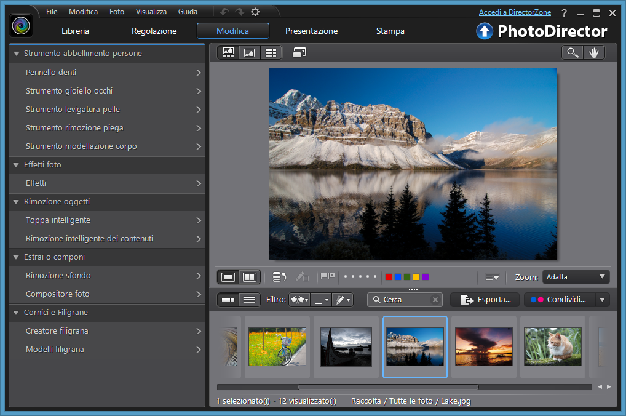Select the hand pan tool
626x416 pixels.
[593, 53]
